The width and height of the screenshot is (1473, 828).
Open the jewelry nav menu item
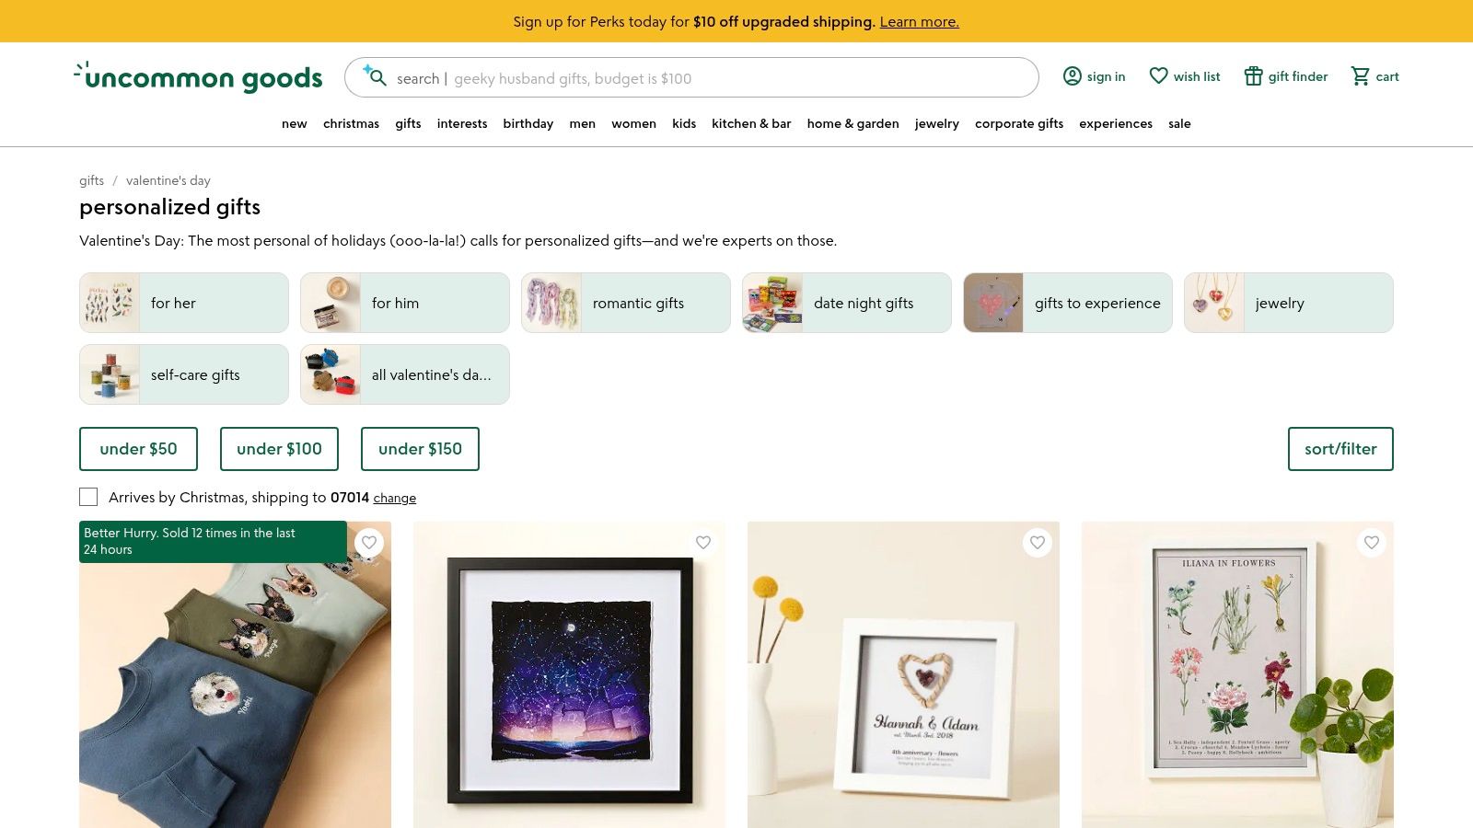[x=937, y=123]
